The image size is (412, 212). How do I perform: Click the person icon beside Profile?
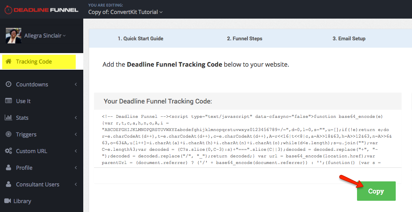click(x=9, y=167)
